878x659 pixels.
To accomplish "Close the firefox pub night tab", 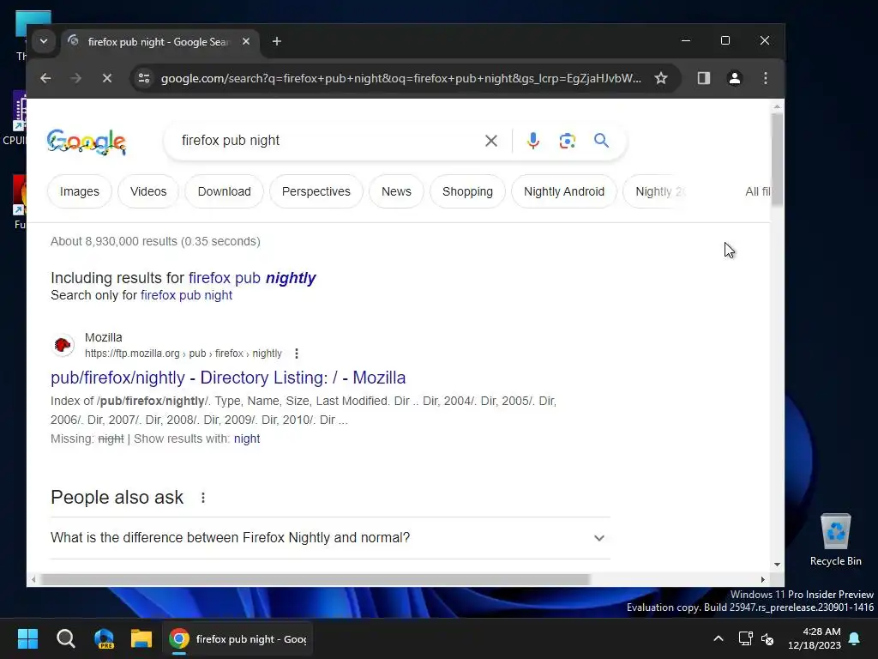I will 246,41.
